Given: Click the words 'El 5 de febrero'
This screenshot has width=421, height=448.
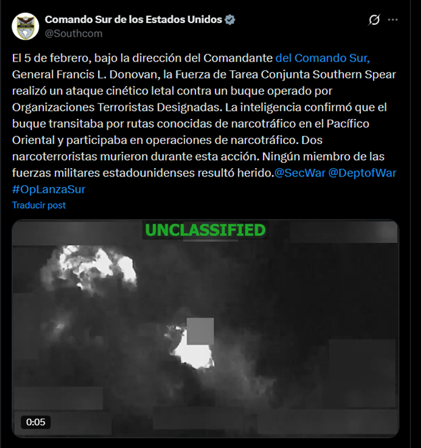Looking at the screenshot, I should pos(51,58).
